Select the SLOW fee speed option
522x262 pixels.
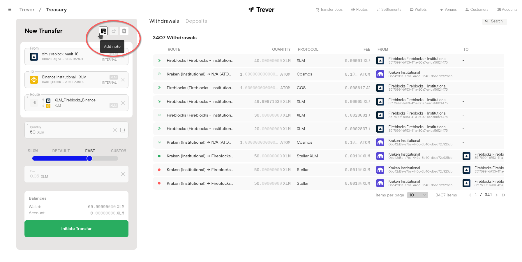33,151
